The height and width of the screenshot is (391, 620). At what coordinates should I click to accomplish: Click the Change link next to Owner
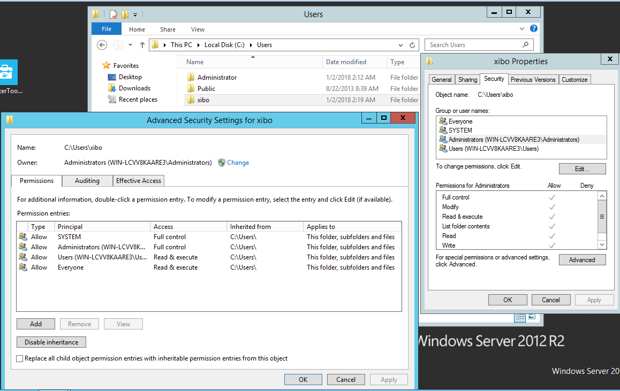[238, 163]
